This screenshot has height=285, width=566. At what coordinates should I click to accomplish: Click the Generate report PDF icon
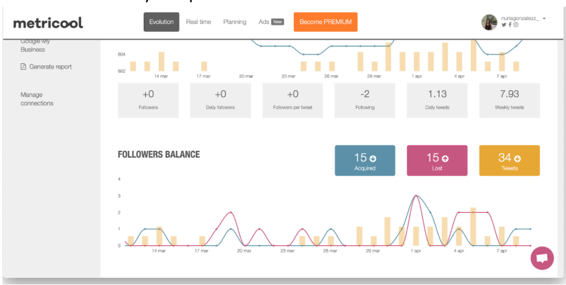click(x=23, y=67)
